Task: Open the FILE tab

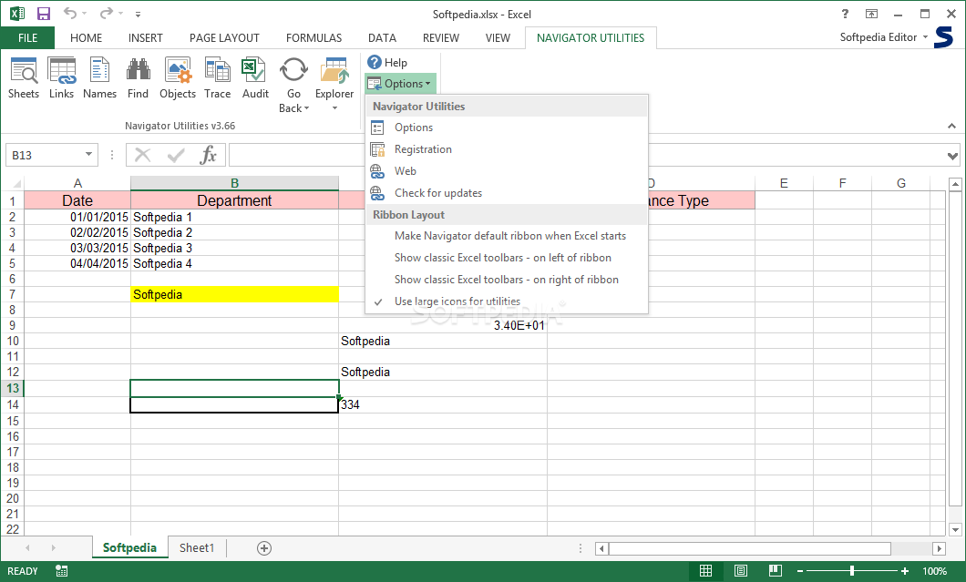Action: click(x=27, y=37)
